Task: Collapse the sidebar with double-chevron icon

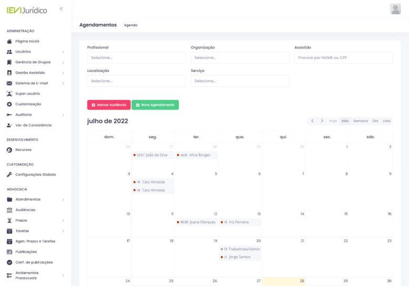Action: 61,9
